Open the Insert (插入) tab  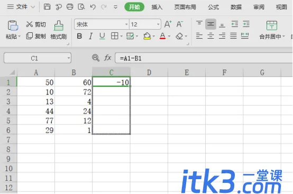(x=157, y=7)
